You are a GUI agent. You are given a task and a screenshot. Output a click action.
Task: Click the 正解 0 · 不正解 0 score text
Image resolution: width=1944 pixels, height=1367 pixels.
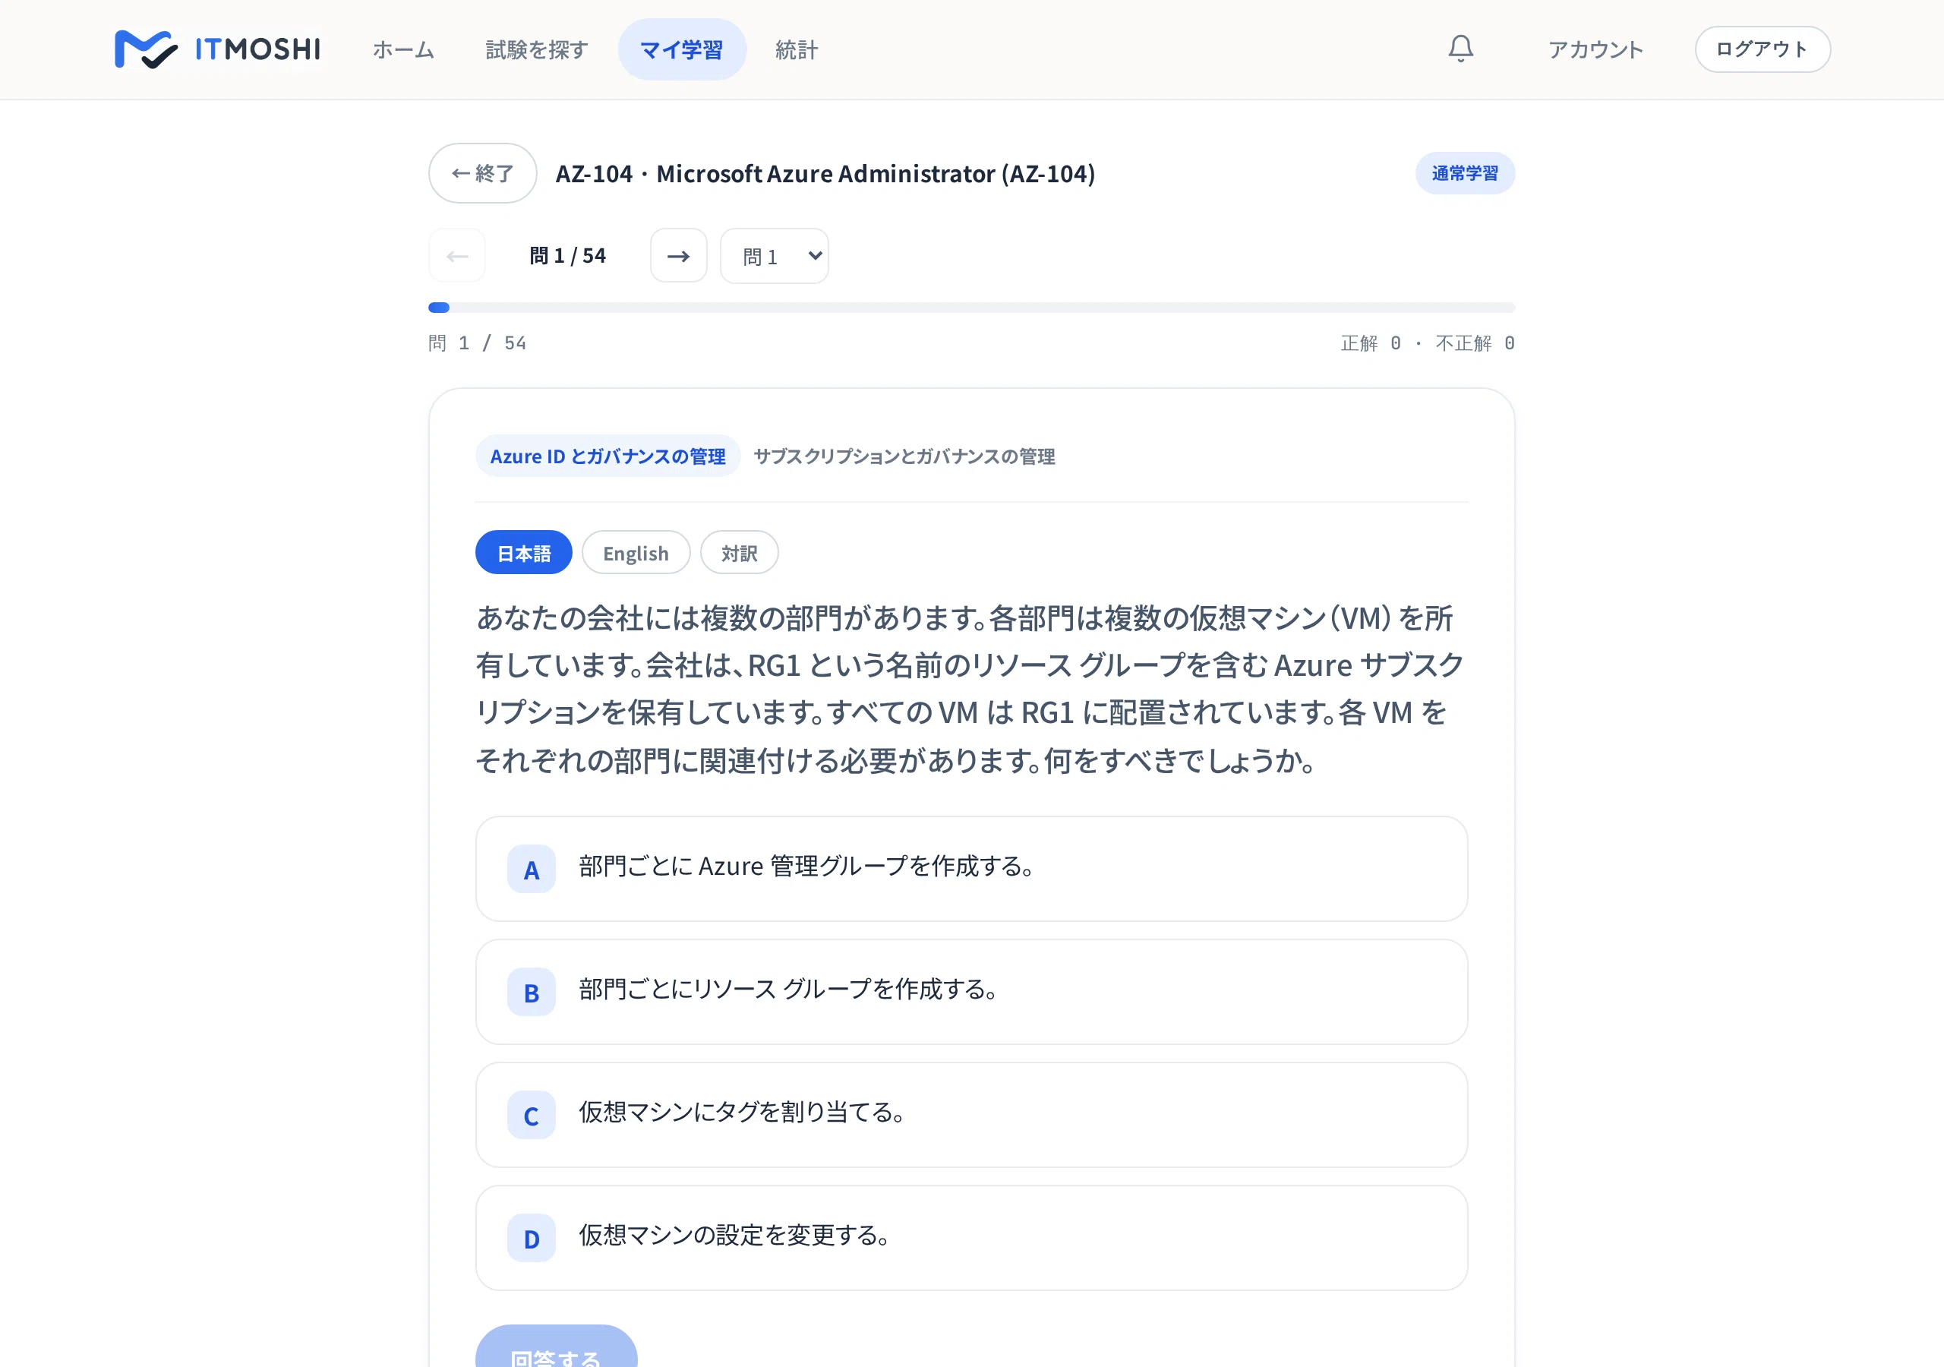click(x=1428, y=343)
